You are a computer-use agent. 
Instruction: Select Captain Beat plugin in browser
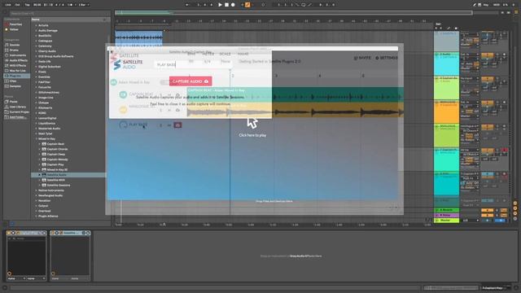tap(55, 144)
